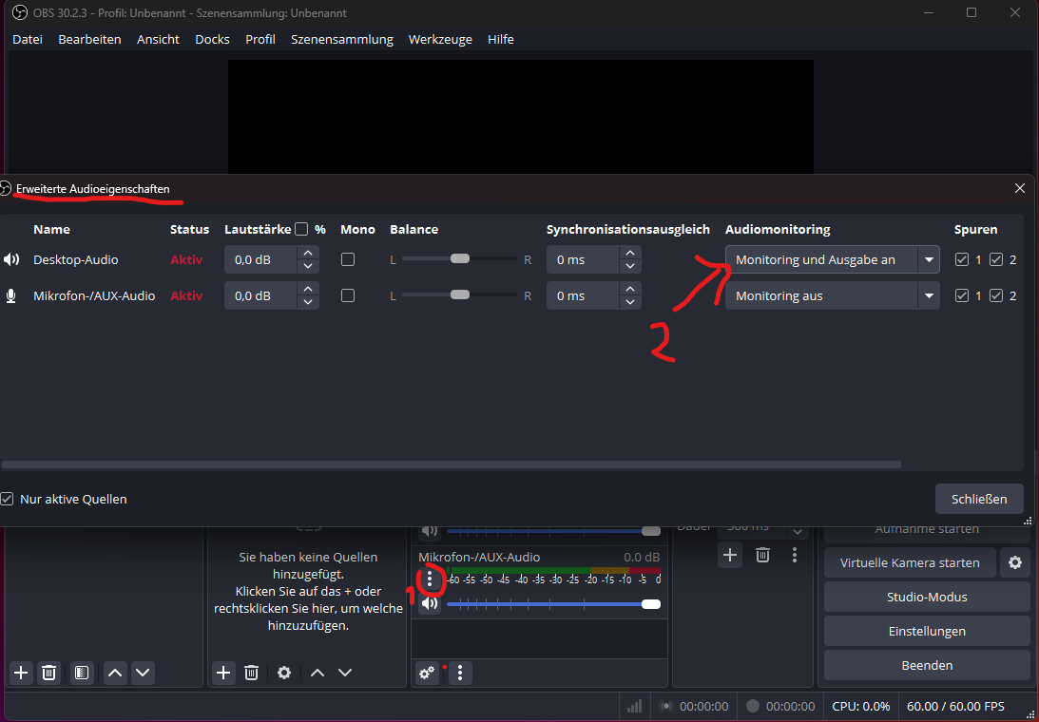1039x722 pixels.
Task: Mute the Mikrofon-/AUX-Audio speaker icon in mixer
Action: tap(431, 604)
